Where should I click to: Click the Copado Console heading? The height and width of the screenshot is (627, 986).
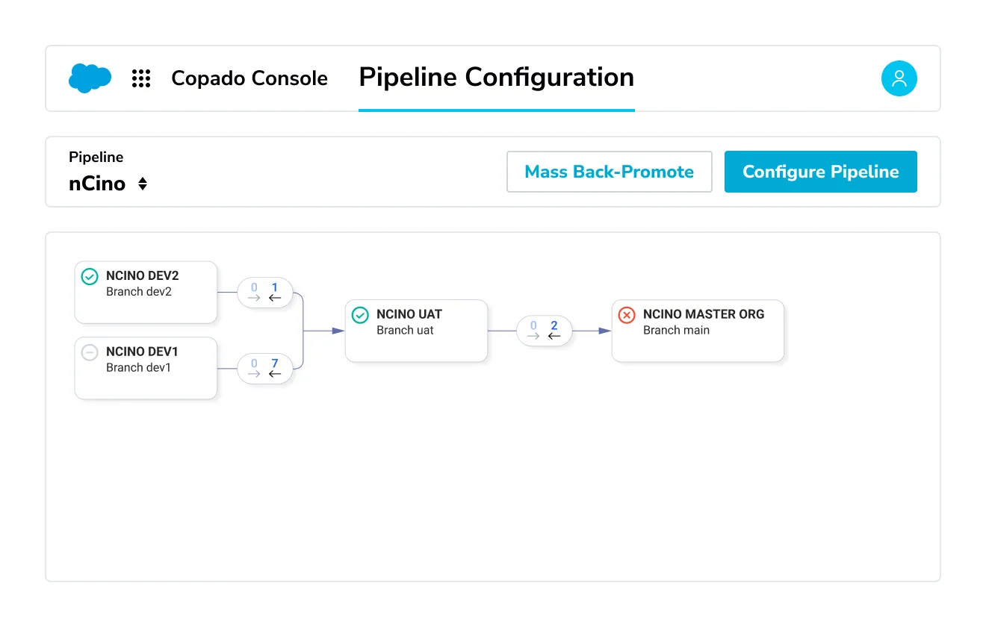(x=249, y=78)
